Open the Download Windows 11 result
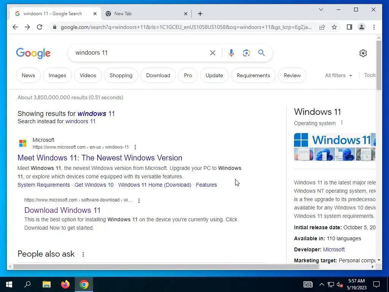The image size is (389, 292). (62, 210)
